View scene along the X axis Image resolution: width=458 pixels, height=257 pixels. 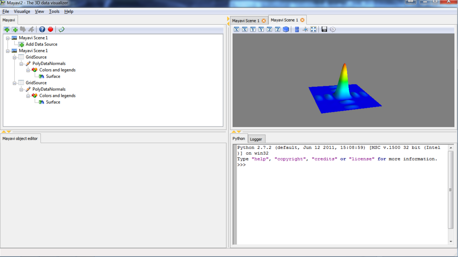pos(236,29)
